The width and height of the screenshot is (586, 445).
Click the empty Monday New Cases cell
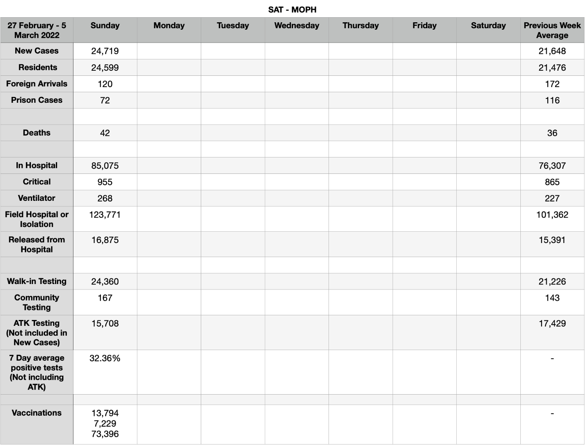169,51
